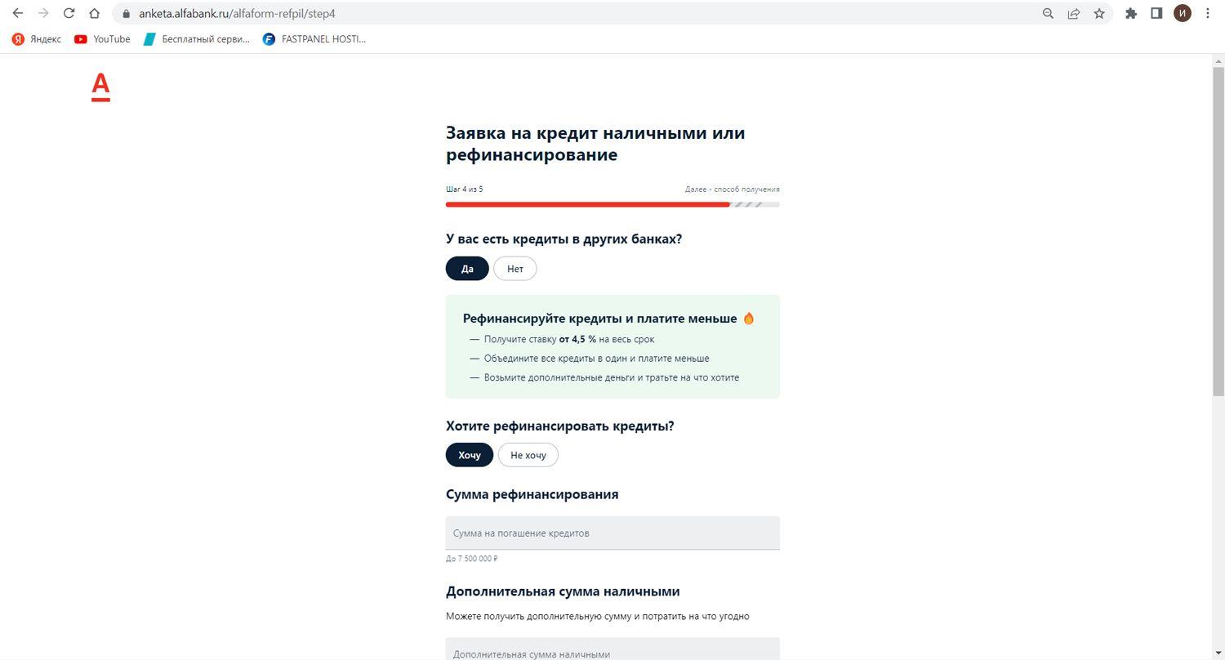Open the share icon next to the address bar
This screenshot has height=660, width=1225.
coord(1073,13)
